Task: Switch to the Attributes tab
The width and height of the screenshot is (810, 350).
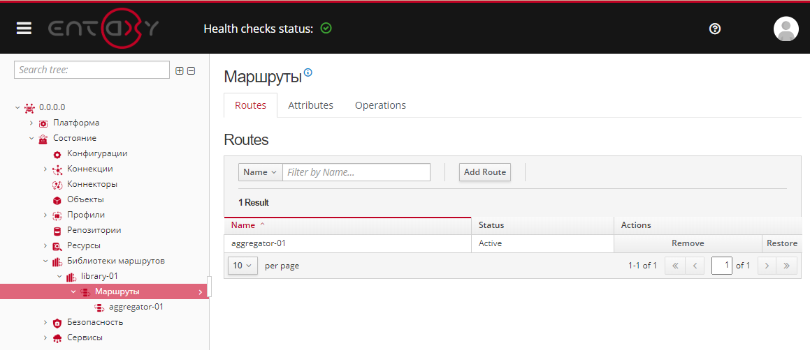Action: (x=310, y=105)
